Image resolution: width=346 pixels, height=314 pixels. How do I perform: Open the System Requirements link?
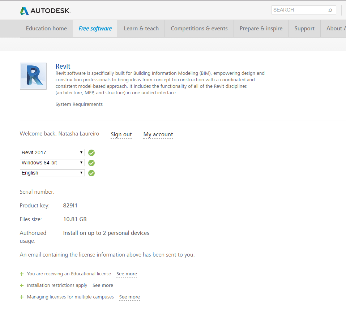point(79,104)
